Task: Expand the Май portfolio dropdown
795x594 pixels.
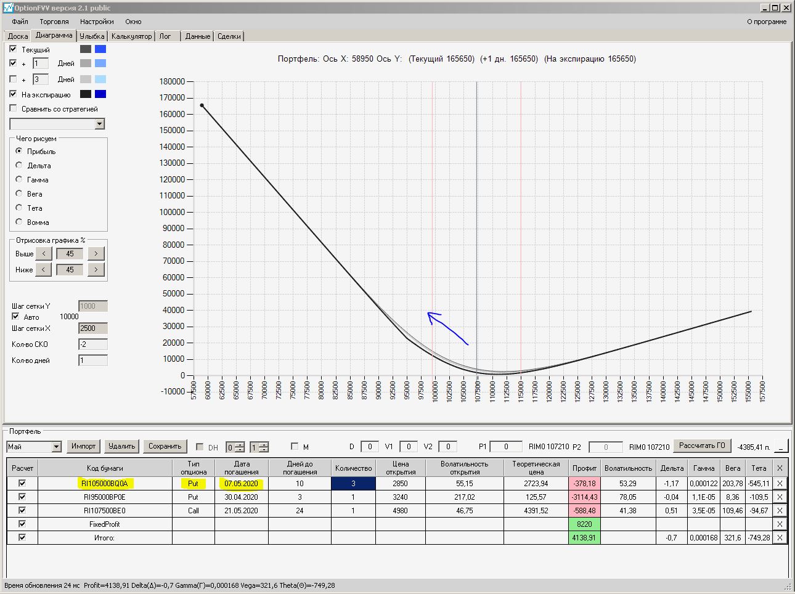Action: click(57, 447)
